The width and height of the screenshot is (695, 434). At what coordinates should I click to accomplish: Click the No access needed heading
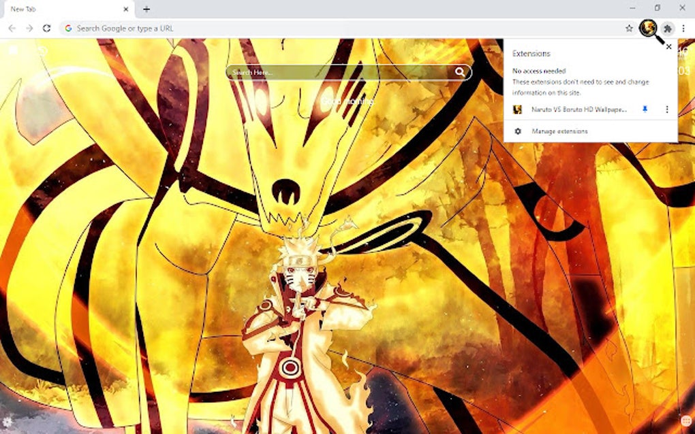[x=539, y=71]
